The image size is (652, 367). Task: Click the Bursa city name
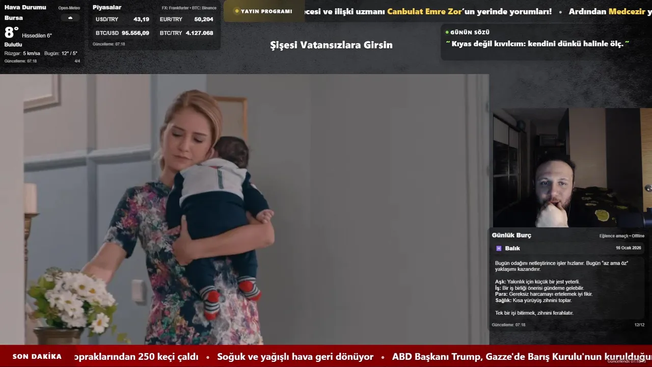coord(14,18)
